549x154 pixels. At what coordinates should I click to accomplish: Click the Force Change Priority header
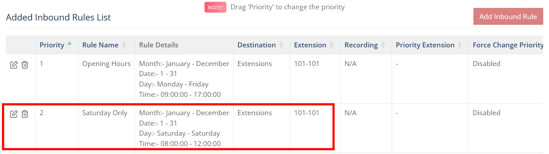(508, 45)
